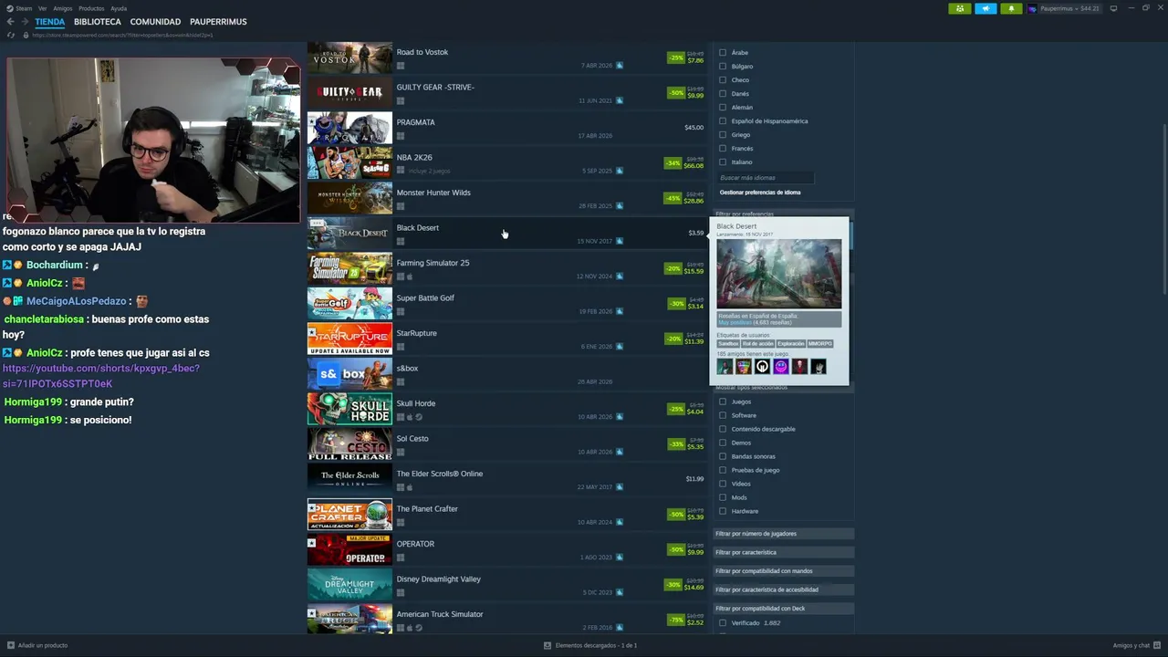
Task: Click the Steam Deck icon beside American Truck Simulator date
Action: (620, 628)
